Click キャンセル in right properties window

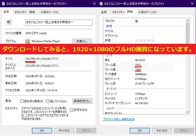pyautogui.click(x=162, y=130)
